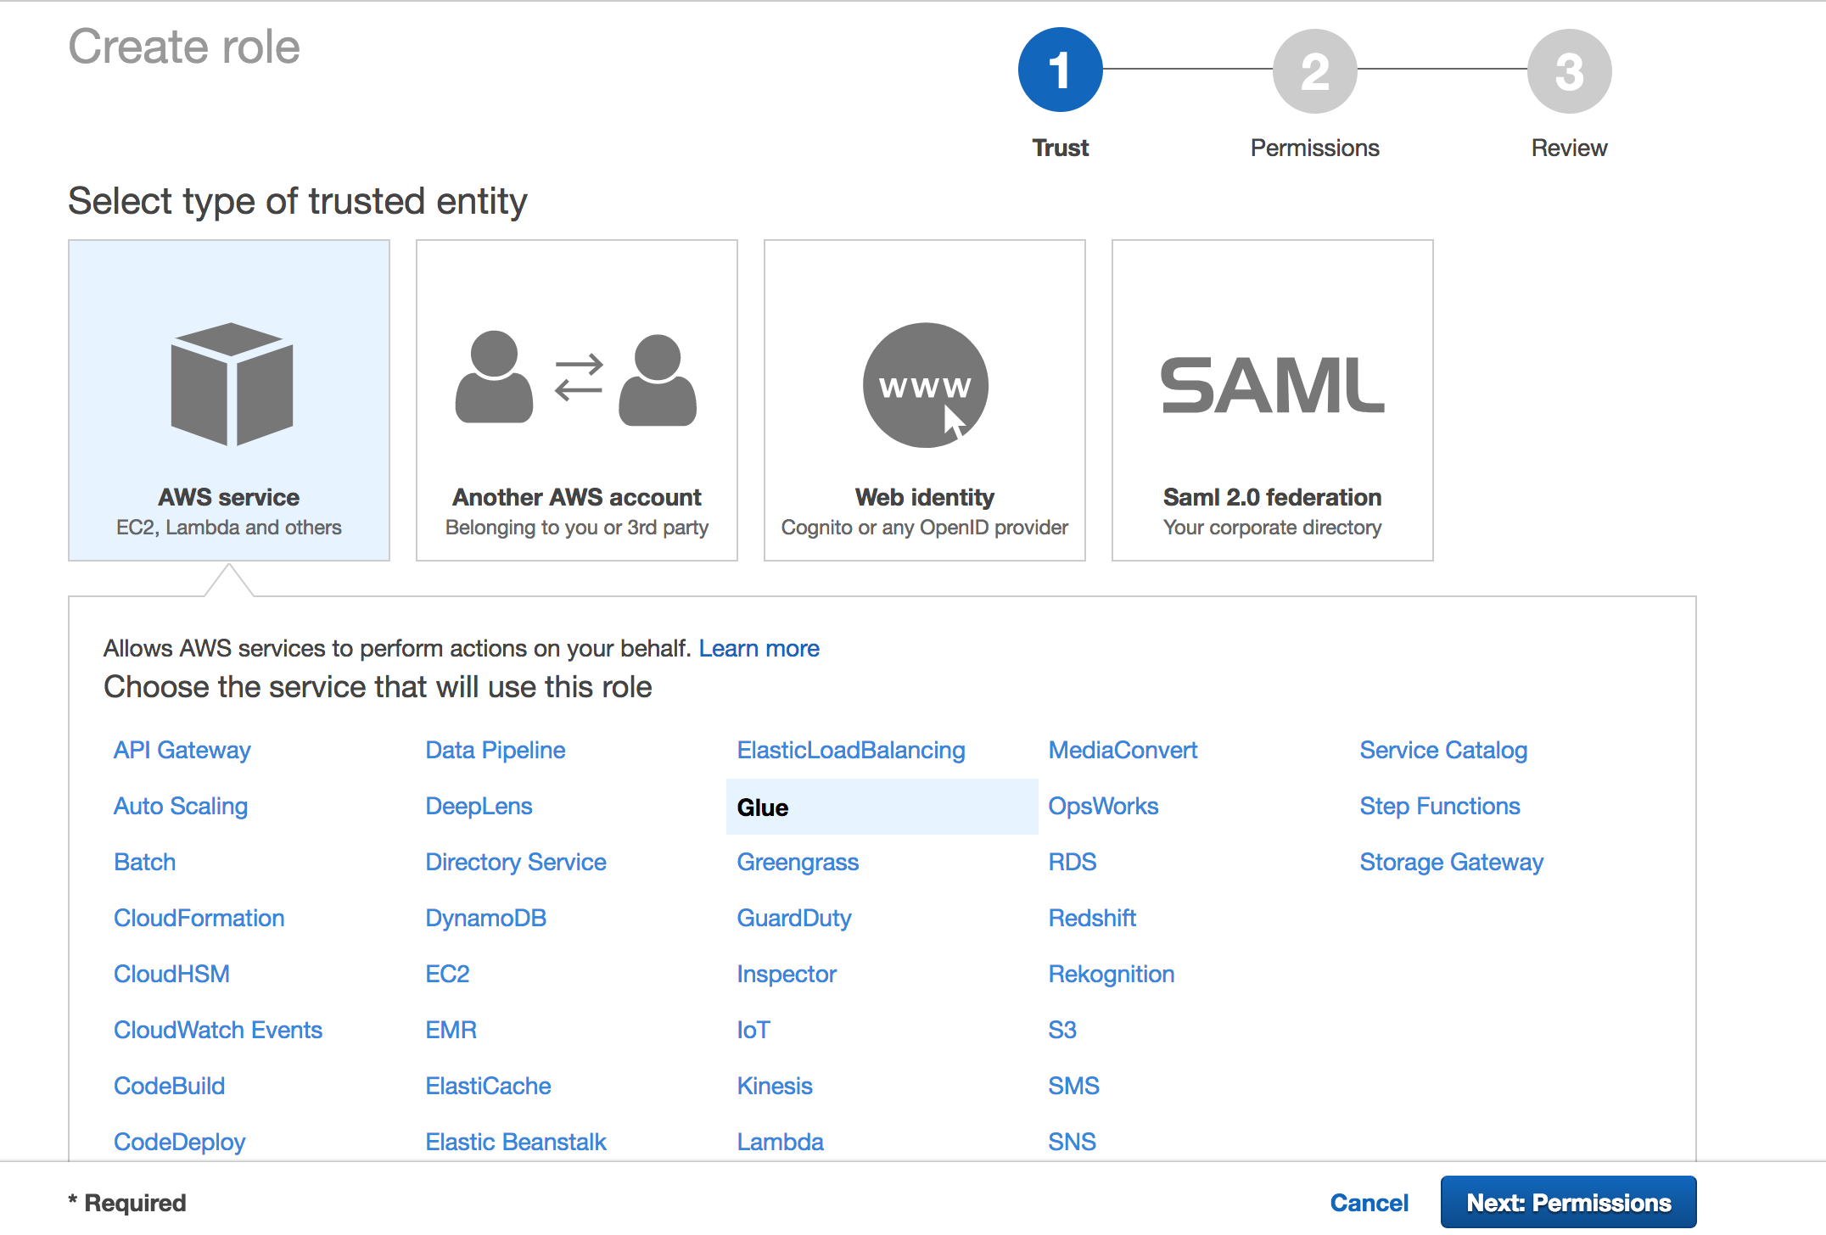Viewport: 1826px width, 1235px height.
Task: Go to step 2 Permissions circle
Action: [x=1314, y=71]
